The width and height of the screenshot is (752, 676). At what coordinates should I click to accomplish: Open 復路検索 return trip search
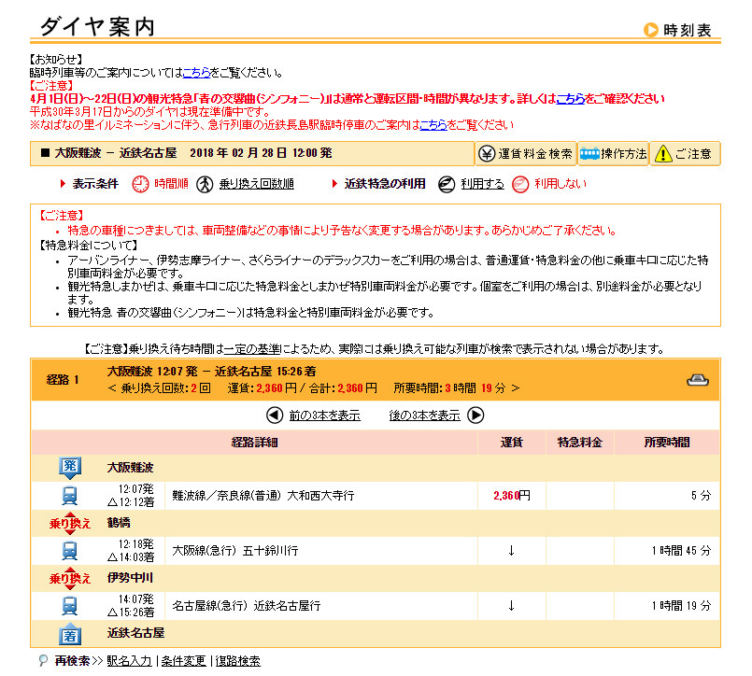pyautogui.click(x=238, y=661)
